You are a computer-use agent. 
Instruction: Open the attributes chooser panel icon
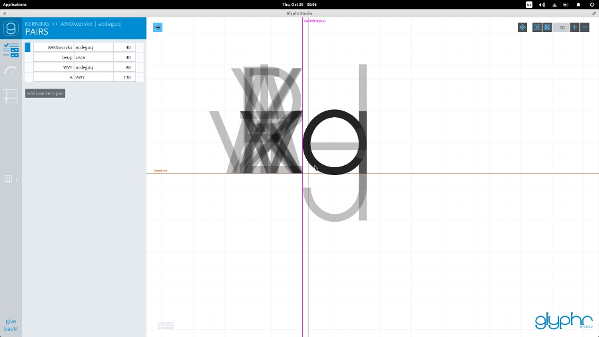point(11,50)
